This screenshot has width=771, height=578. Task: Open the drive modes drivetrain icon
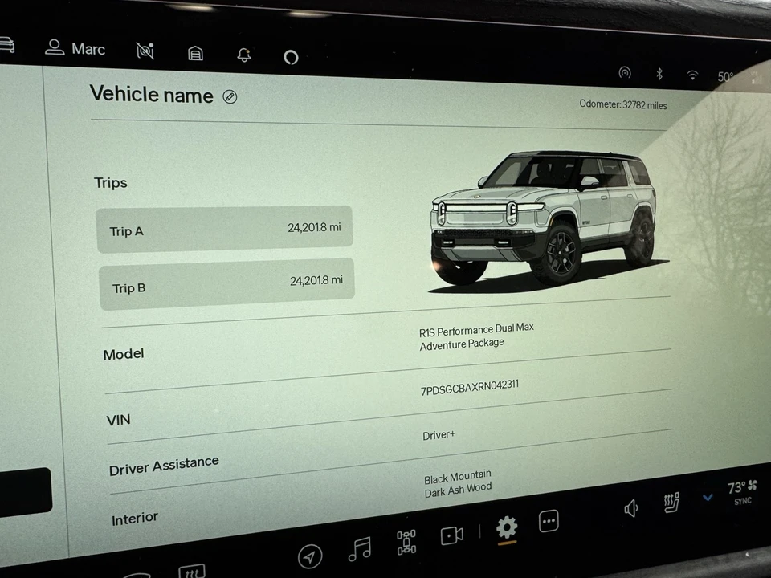(406, 542)
